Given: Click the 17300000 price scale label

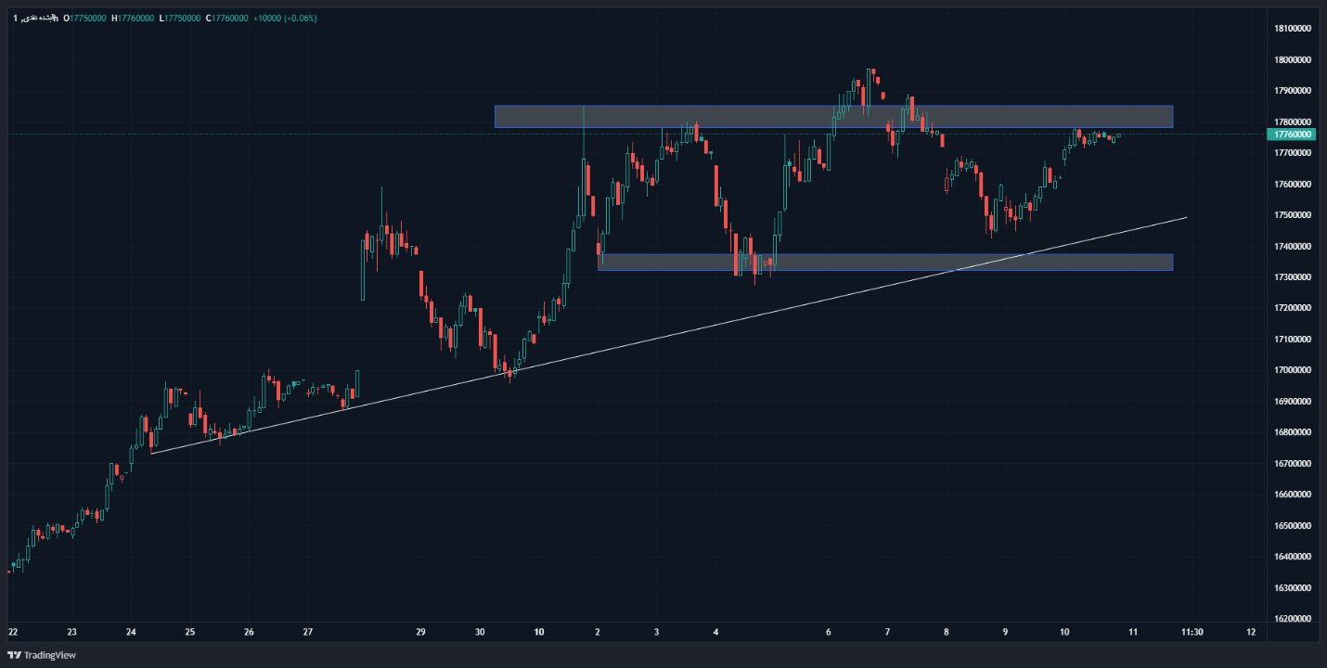Looking at the screenshot, I should [1291, 277].
